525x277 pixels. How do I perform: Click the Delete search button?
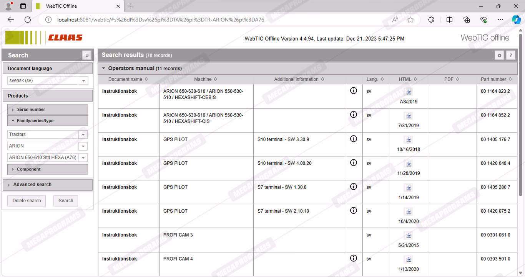pos(27,201)
